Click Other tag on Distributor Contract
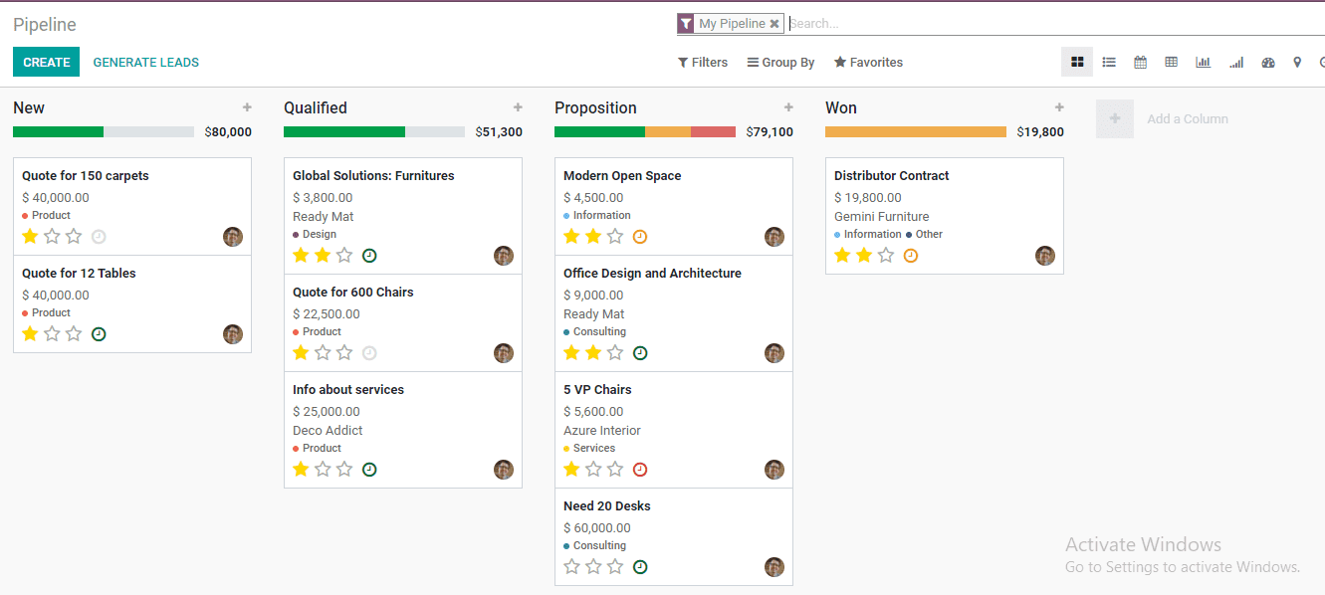Screen dimensions: 1325x595 pos(925,235)
